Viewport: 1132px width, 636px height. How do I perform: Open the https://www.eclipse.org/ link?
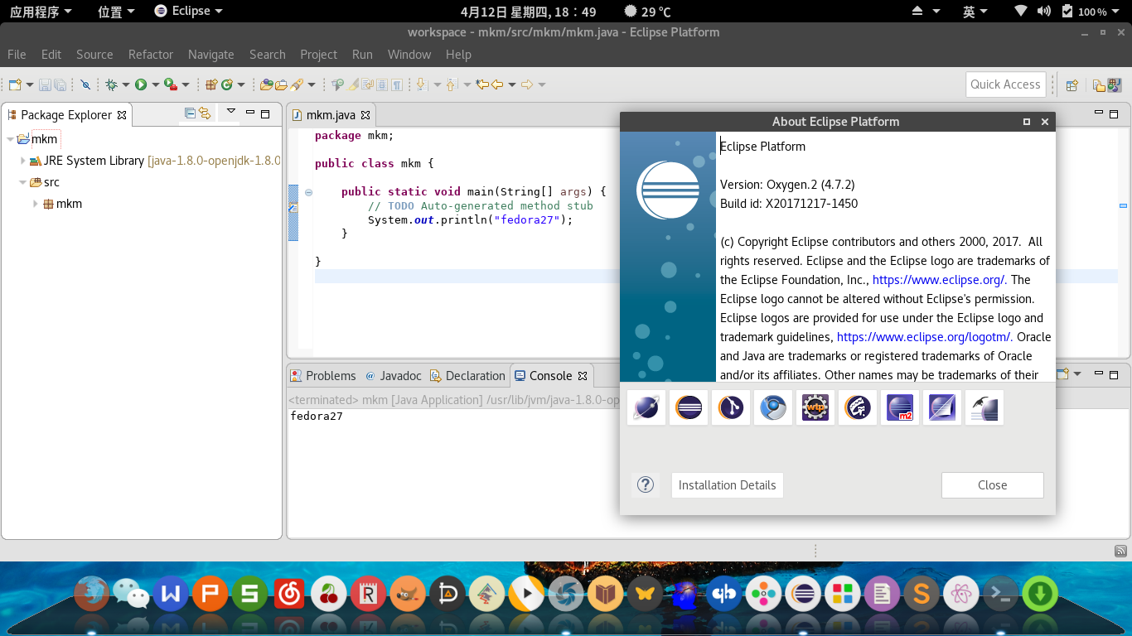[x=939, y=280]
